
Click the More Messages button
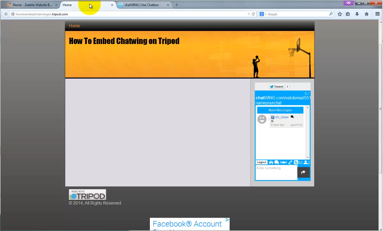tap(280, 110)
